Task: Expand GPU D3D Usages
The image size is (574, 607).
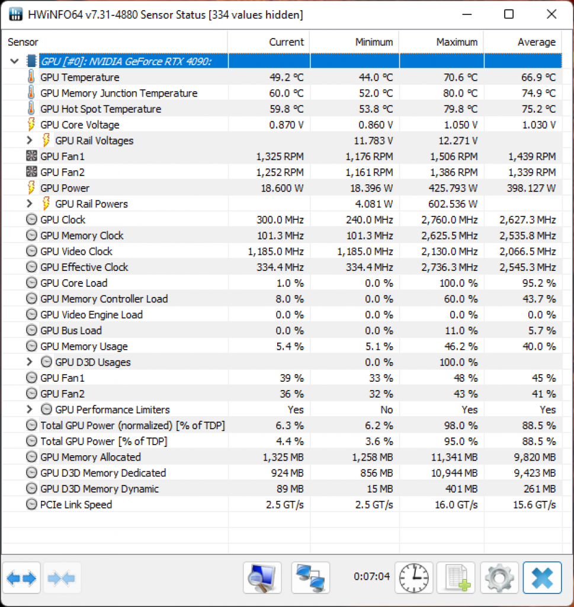Action: point(30,362)
